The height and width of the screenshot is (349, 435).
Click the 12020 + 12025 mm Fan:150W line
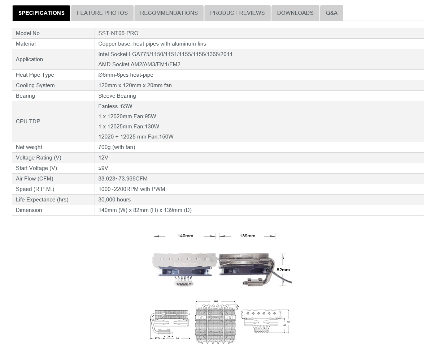136,137
